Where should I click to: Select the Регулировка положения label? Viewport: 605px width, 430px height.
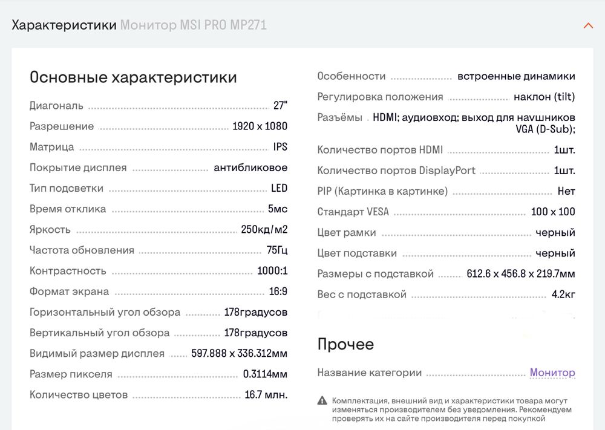coord(380,97)
